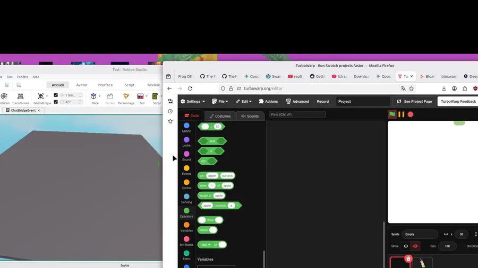478x268 pixels.
Task: Open the TurboWarp Edit menu
Action: click(x=244, y=102)
